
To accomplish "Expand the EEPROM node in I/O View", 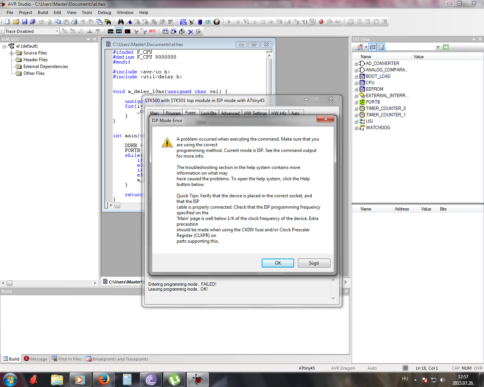I will [x=356, y=90].
